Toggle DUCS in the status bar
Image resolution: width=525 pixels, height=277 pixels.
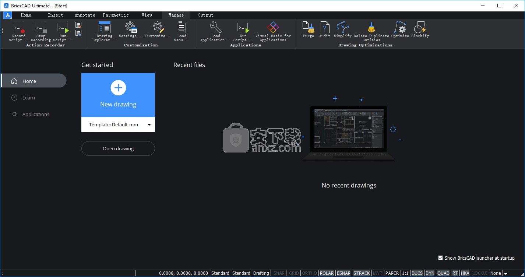417,273
